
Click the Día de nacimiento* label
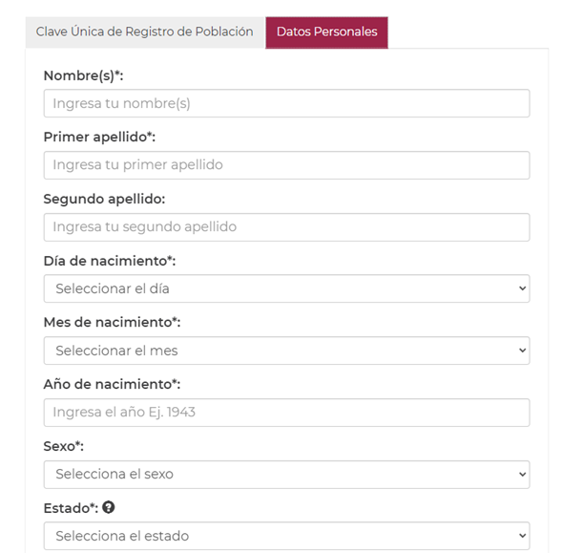pyautogui.click(x=110, y=261)
